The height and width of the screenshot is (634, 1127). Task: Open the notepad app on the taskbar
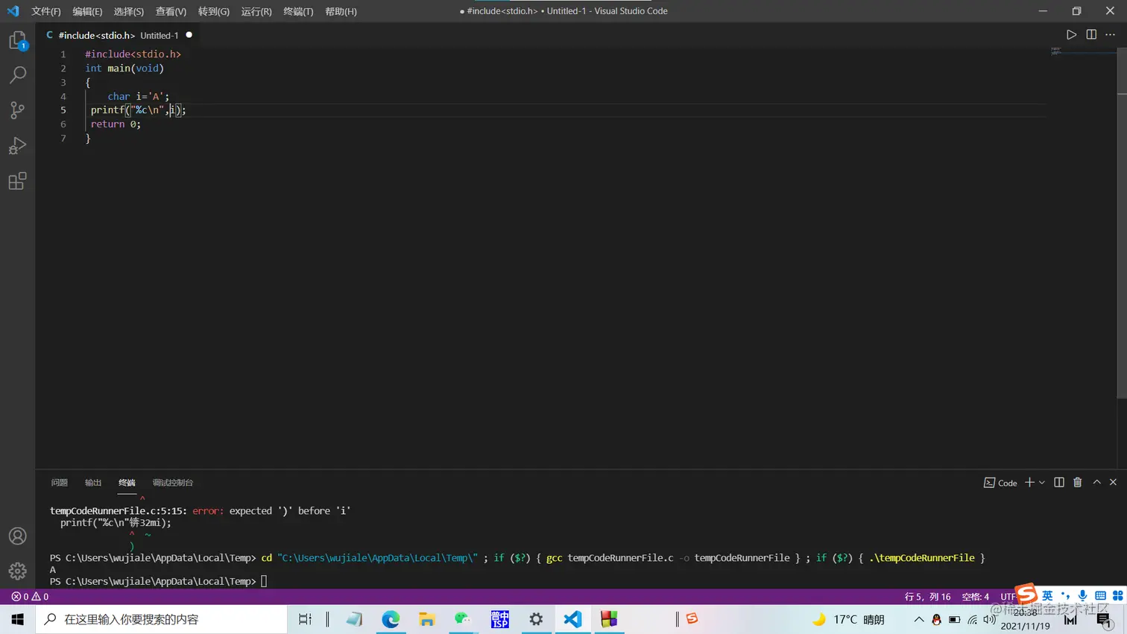click(x=354, y=619)
